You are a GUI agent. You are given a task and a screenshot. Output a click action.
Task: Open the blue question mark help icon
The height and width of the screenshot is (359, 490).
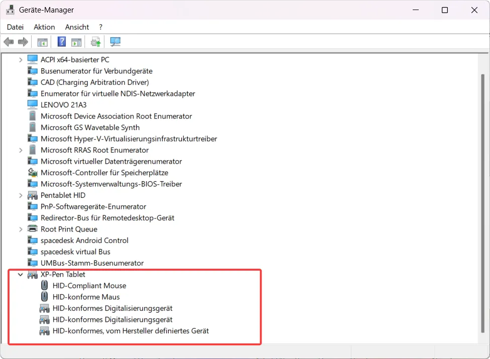(62, 42)
